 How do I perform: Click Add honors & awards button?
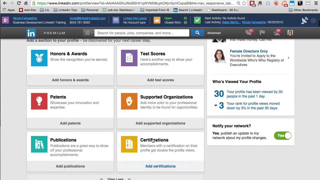point(70,80)
